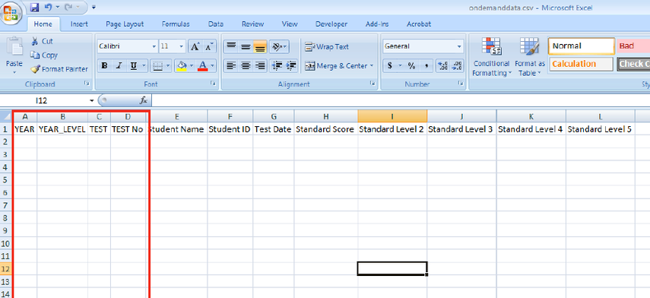650x298 pixels.
Task: Increase font size with Grow Font
Action: click(195, 46)
